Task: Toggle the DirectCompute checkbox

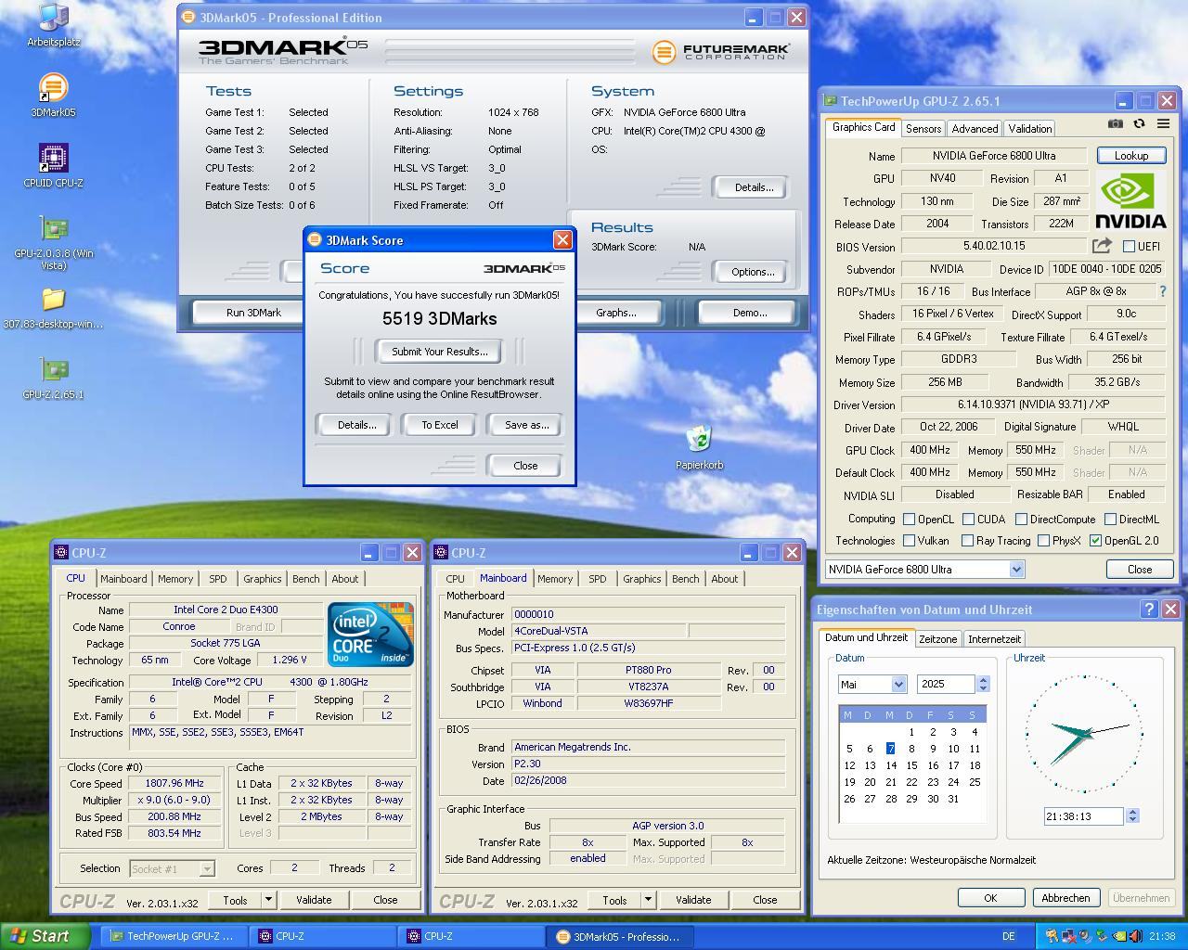Action: pos(1021,520)
